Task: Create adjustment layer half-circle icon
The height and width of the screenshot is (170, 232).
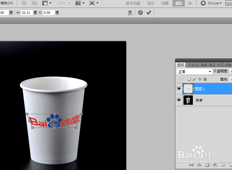Action: 215,165
